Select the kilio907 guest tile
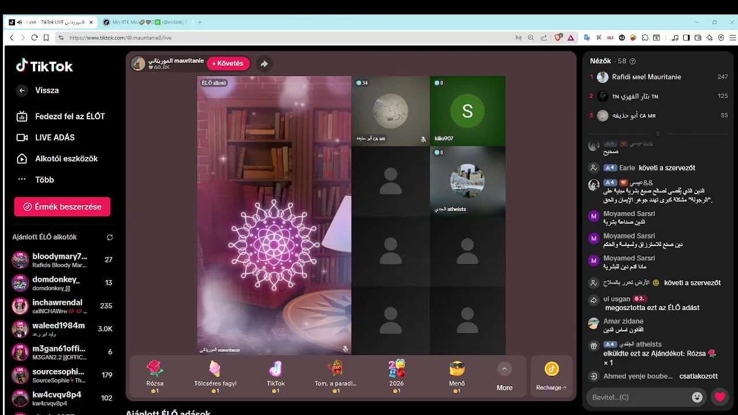Screen dimensions: 738x415 coord(468,111)
